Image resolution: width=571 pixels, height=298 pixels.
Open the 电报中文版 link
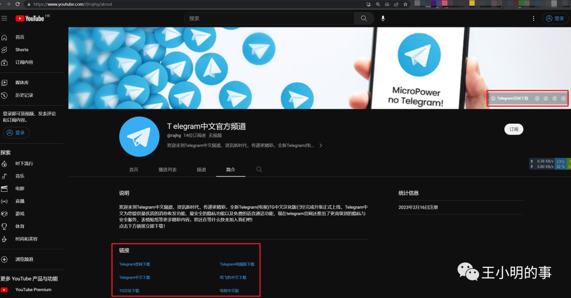229,291
